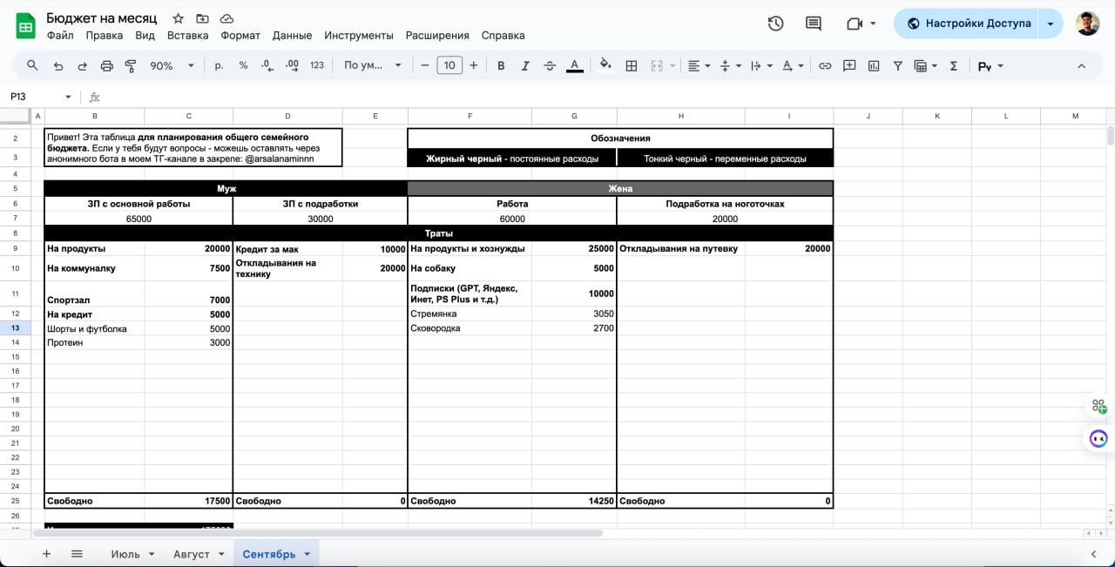This screenshot has width=1115, height=567.
Task: Open the Данные menu
Action: 292,36
